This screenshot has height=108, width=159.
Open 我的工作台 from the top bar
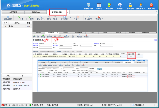pyautogui.click(x=88, y=7)
